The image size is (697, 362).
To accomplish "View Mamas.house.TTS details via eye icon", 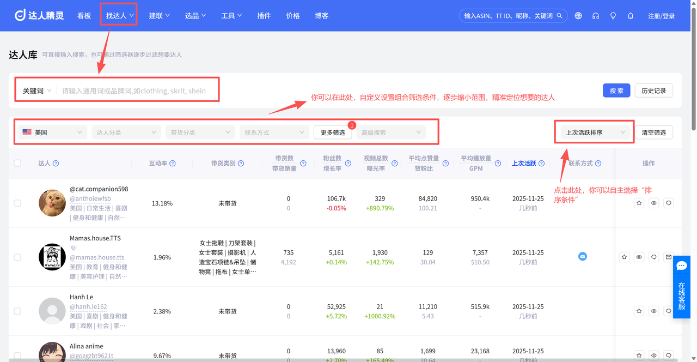I will click(x=639, y=257).
